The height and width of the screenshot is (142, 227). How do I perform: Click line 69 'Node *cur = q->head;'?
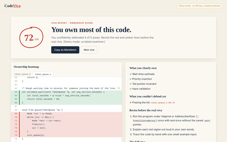point(40,114)
